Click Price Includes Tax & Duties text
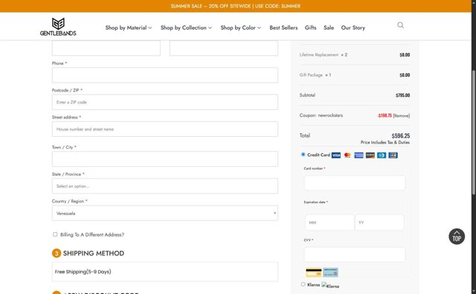 tap(385, 142)
